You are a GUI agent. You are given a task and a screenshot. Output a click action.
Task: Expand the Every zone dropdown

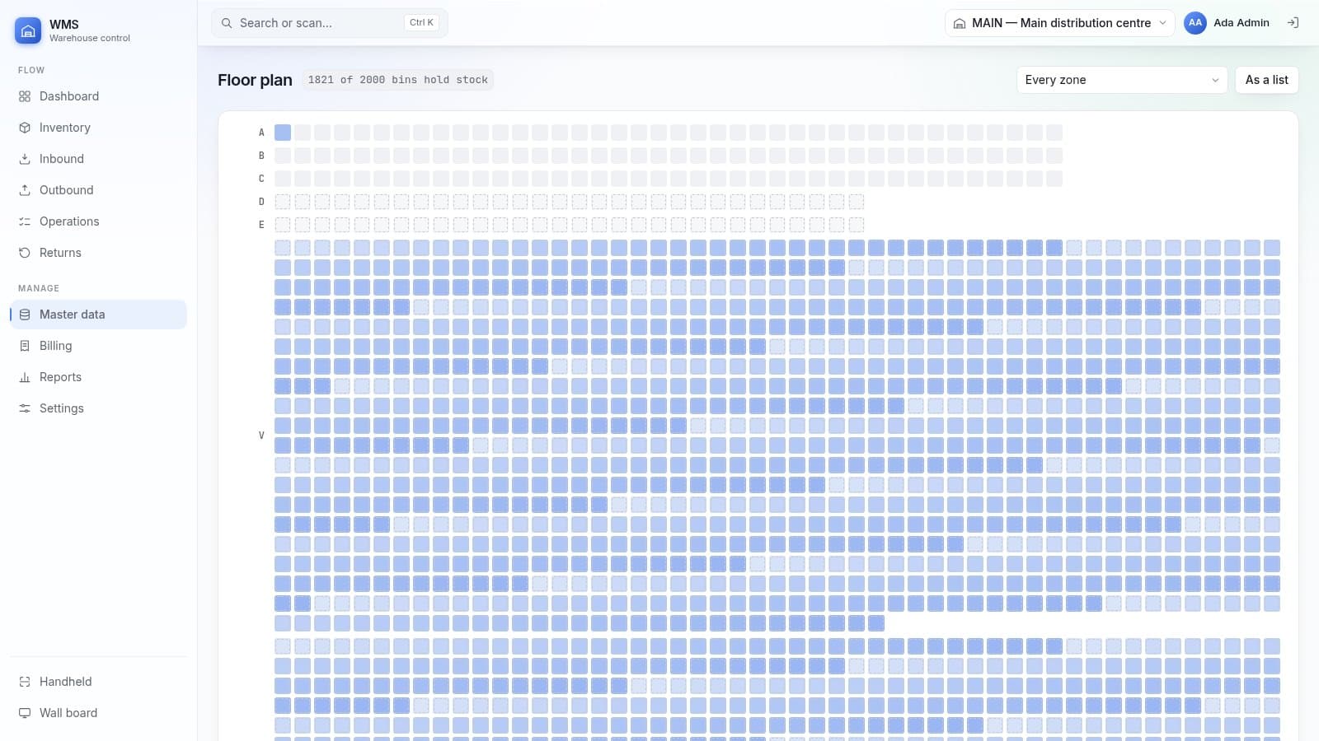(x=1122, y=80)
